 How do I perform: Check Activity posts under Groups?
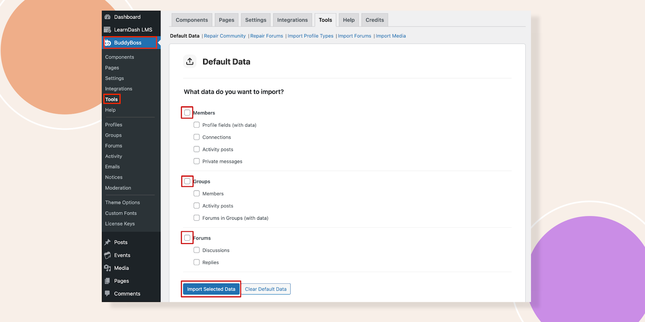tap(197, 205)
